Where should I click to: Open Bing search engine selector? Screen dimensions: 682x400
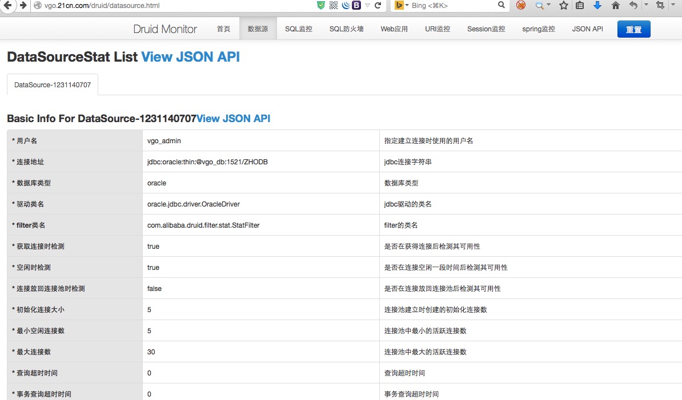pyautogui.click(x=402, y=5)
